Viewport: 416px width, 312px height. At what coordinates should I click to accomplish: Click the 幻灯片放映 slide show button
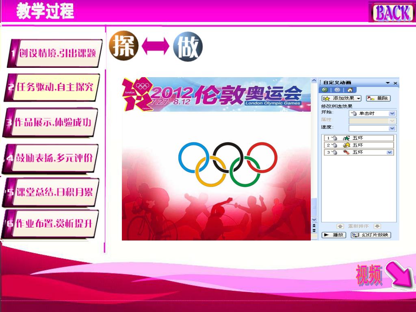click(x=371, y=235)
